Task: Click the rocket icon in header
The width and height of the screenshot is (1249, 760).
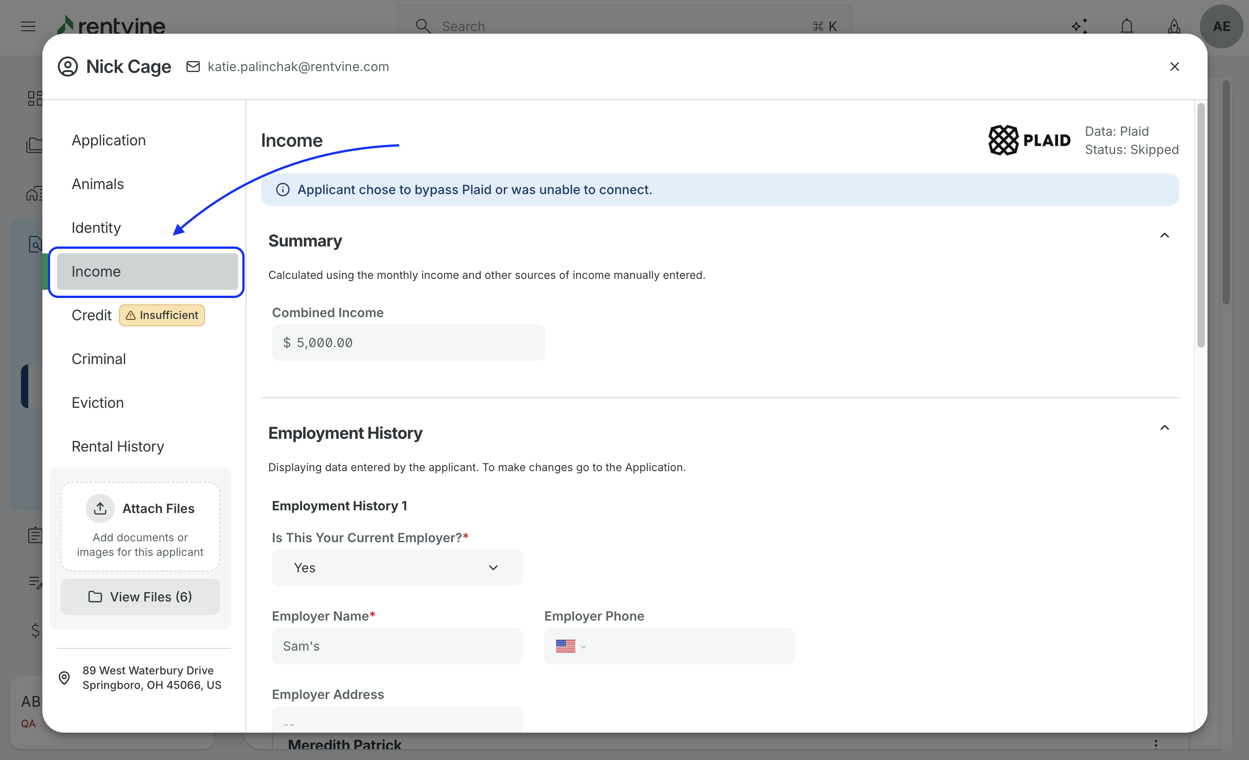Action: click(x=1173, y=26)
